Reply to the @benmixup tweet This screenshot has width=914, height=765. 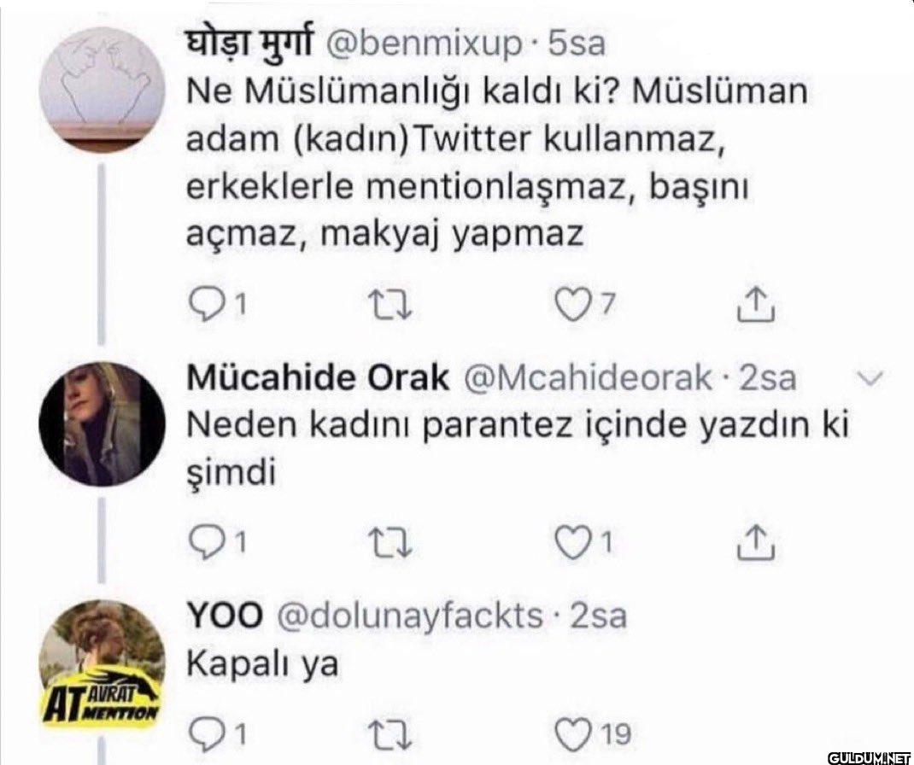tap(207, 303)
